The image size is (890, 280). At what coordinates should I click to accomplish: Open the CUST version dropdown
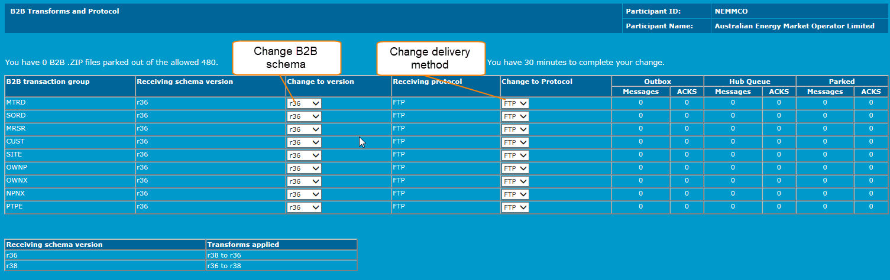click(304, 142)
